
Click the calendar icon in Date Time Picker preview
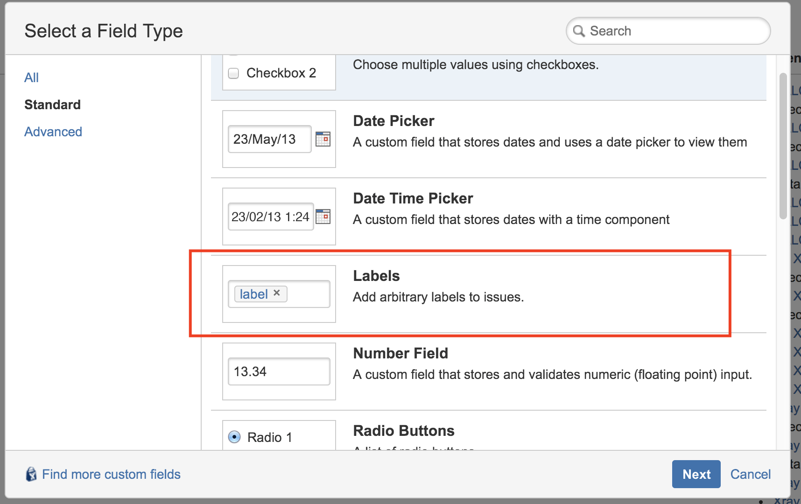324,216
